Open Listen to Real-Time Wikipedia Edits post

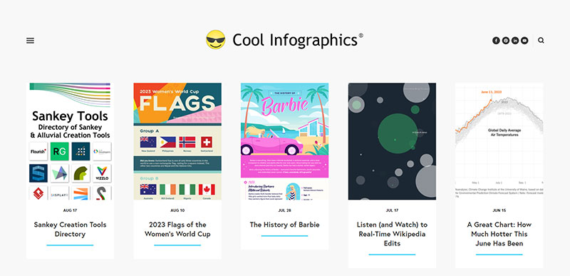(x=392, y=234)
